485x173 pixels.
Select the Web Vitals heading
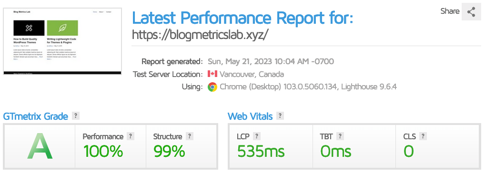click(x=250, y=116)
